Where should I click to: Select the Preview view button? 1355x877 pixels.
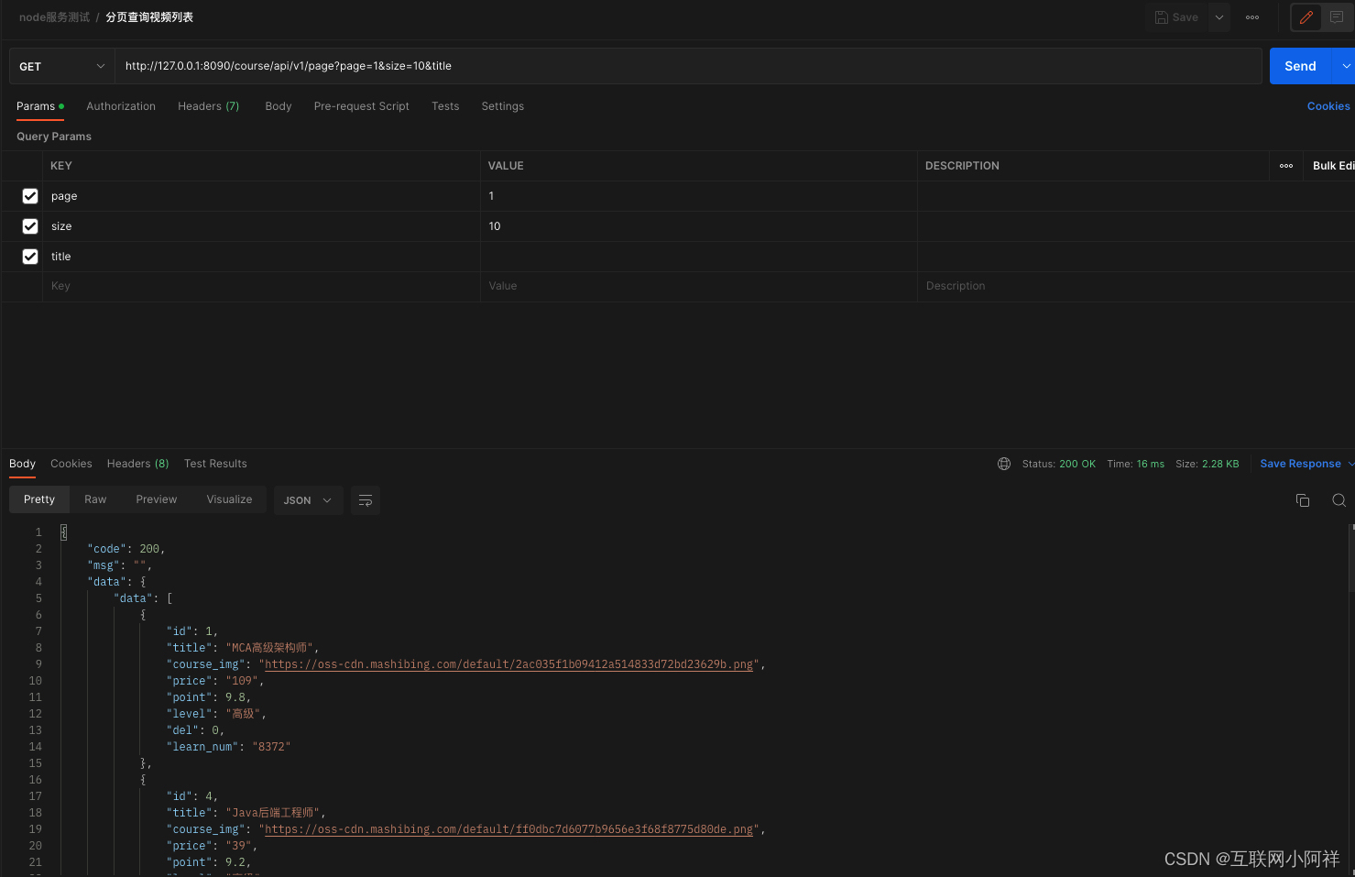coord(157,499)
